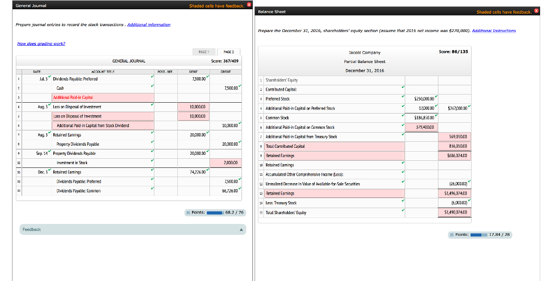Click the Points flag icon under General Journal

coord(188,213)
